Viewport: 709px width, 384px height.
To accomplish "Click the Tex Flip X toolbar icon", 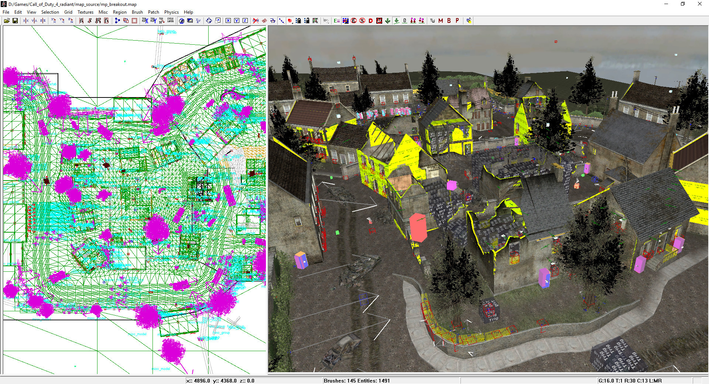I will click(x=145, y=21).
